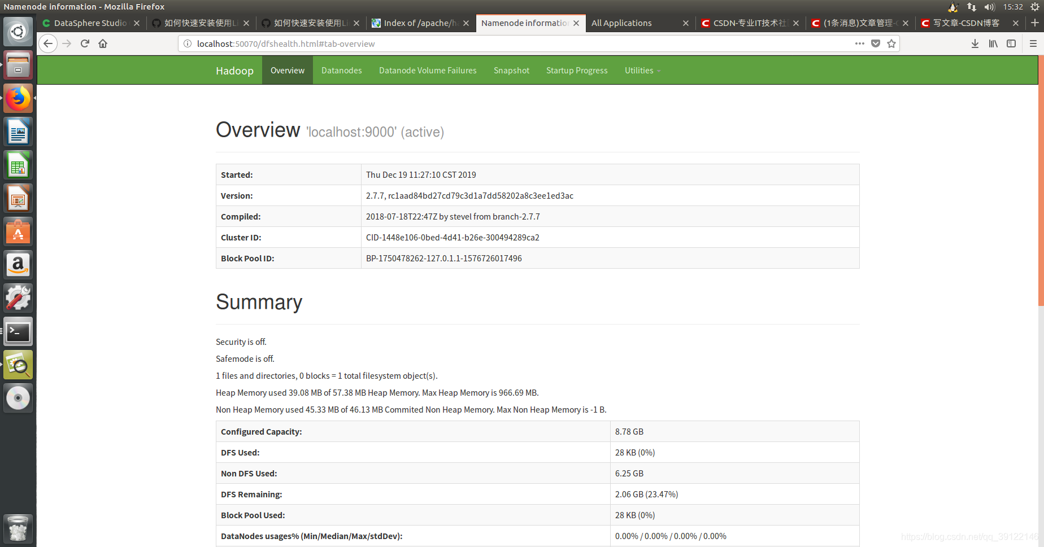Open Ubuntu Software store icon
The width and height of the screenshot is (1044, 547).
pos(18,231)
